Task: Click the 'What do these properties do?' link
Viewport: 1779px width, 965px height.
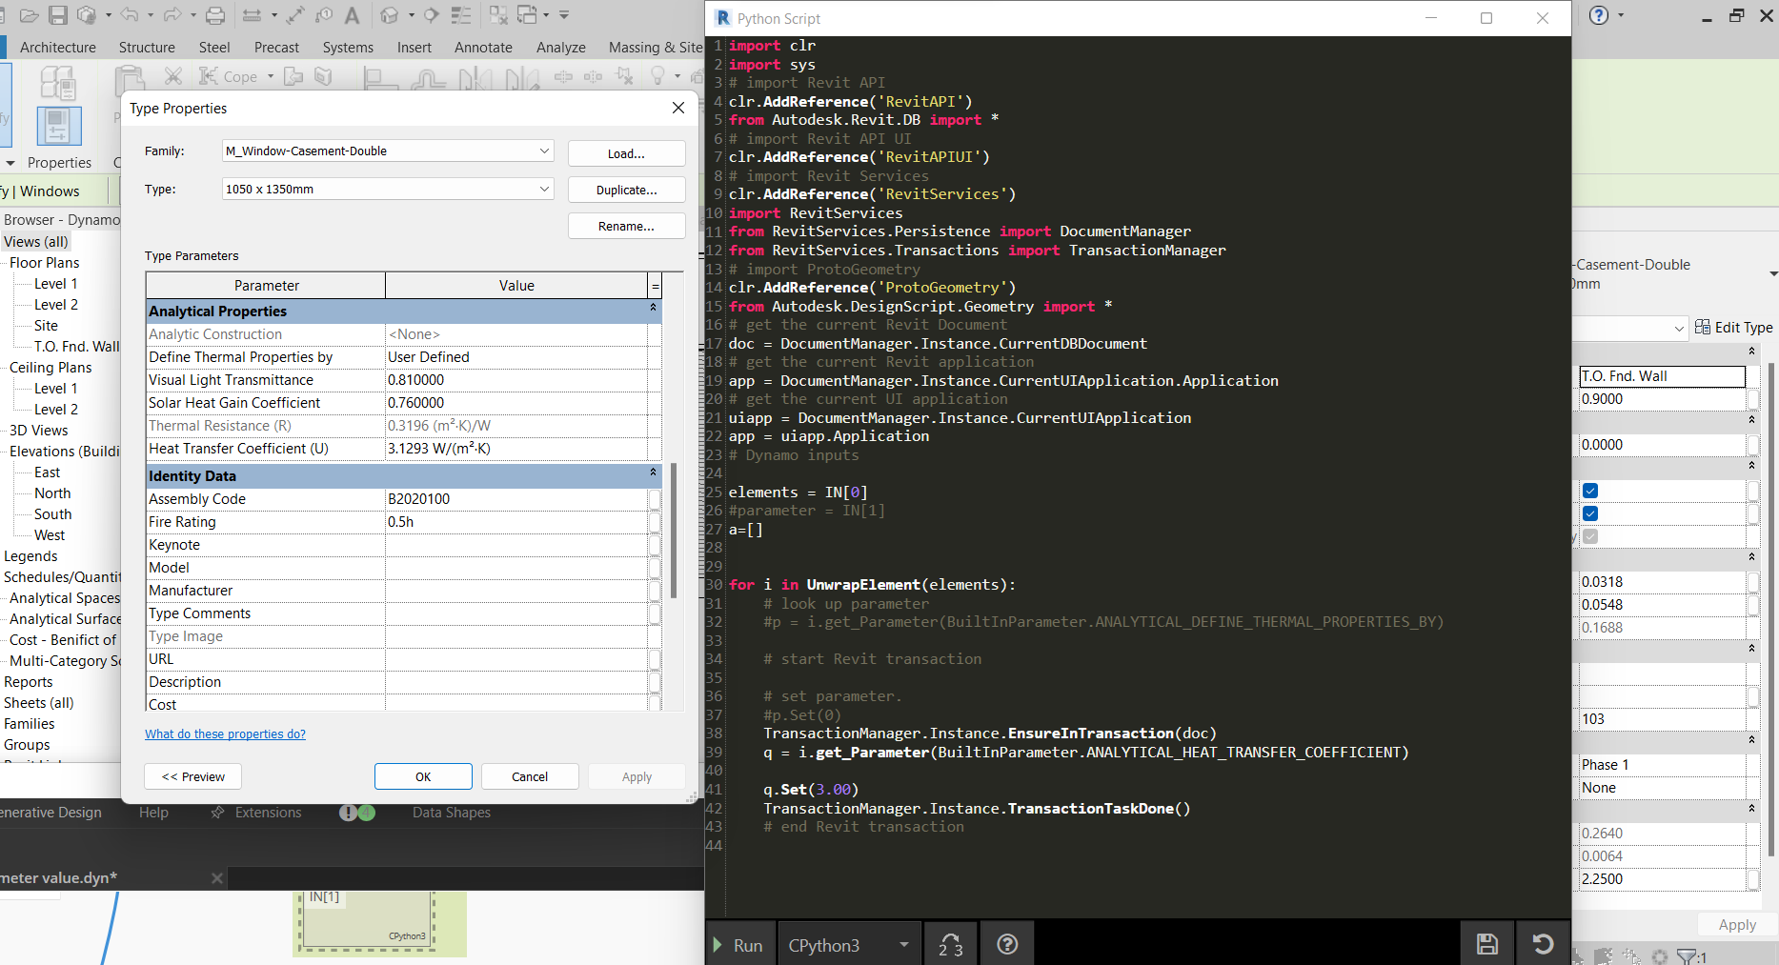Action: click(225, 734)
